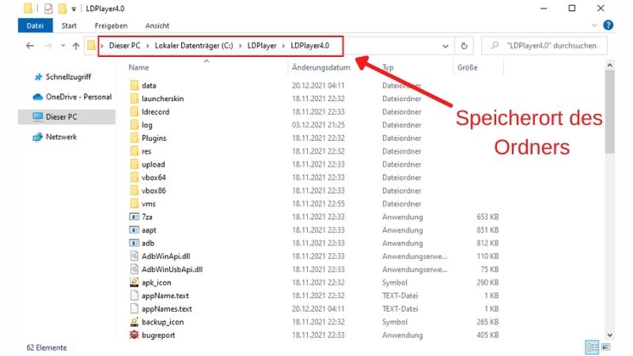Sort by the Größe column header

468,67
